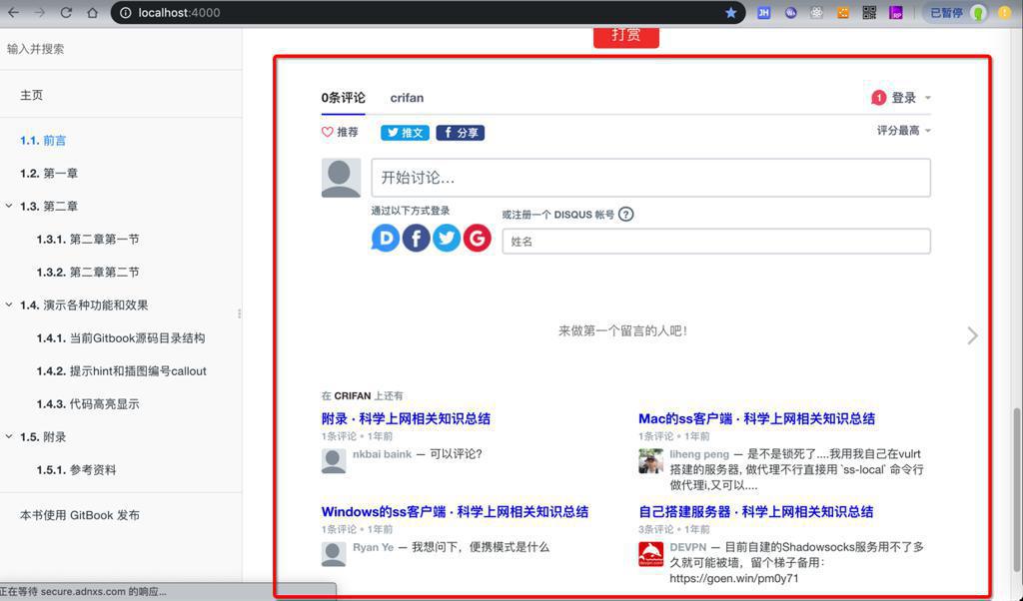Select the crifan tab

(407, 98)
